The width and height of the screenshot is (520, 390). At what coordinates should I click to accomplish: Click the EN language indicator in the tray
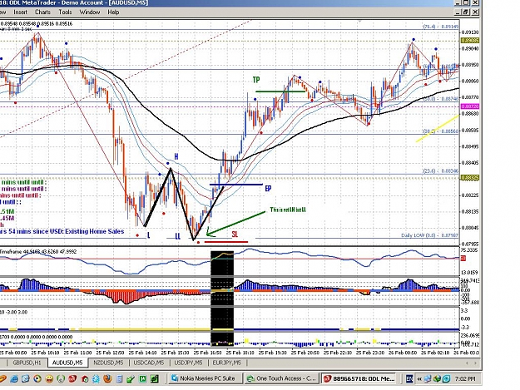pyautogui.click(x=409, y=378)
